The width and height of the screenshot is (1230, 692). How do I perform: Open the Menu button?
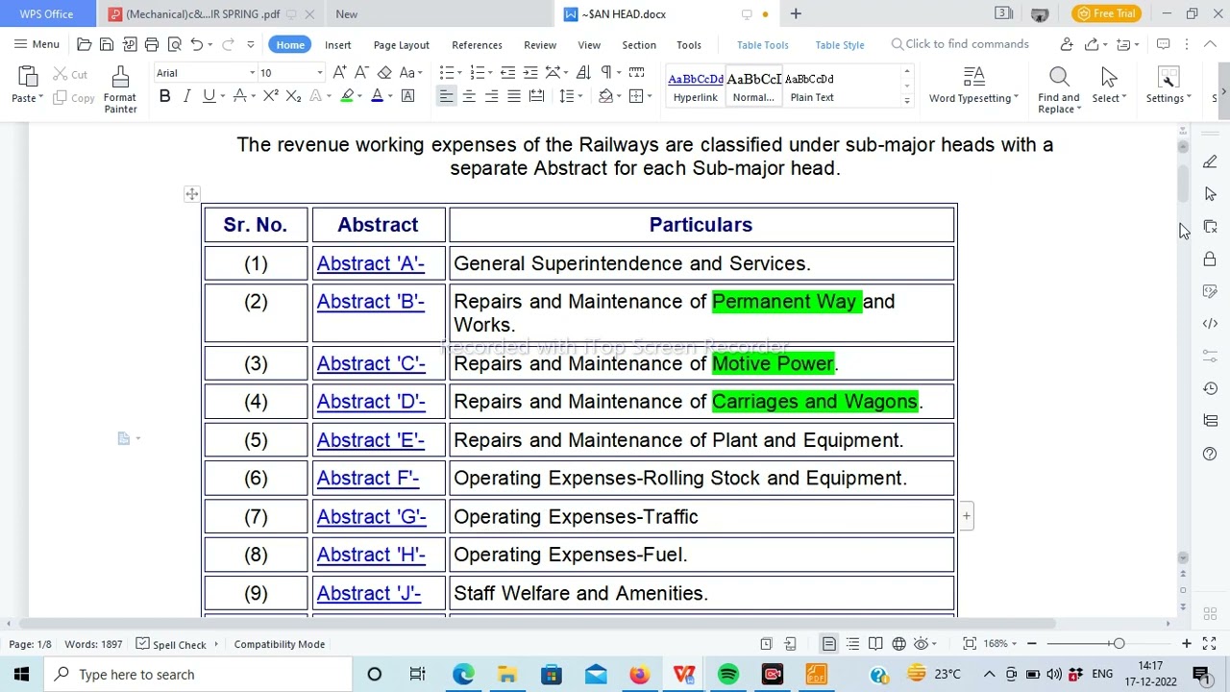coord(37,44)
